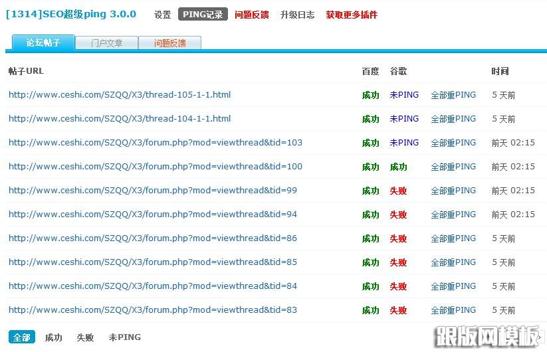Open the 问题反馈 tab
The height and width of the screenshot is (352, 547).
coord(169,43)
